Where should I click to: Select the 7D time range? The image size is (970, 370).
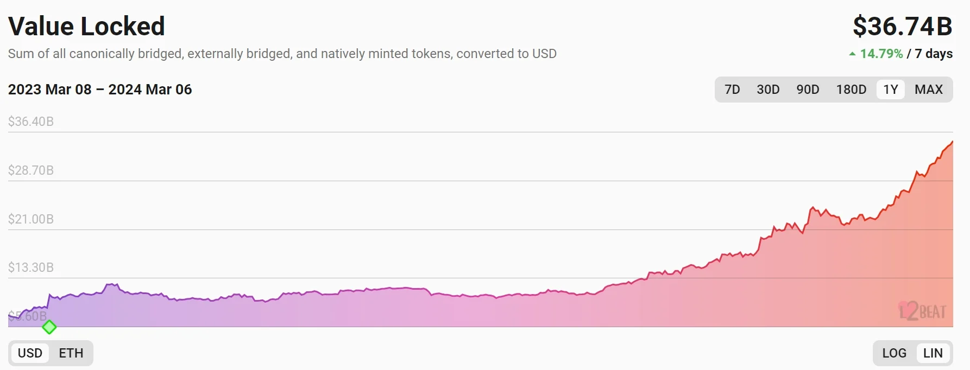pyautogui.click(x=732, y=90)
